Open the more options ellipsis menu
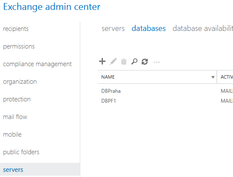 (x=157, y=62)
